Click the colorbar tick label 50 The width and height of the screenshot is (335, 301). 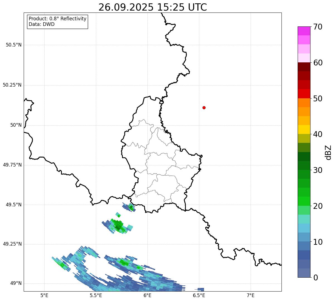pos(318,99)
